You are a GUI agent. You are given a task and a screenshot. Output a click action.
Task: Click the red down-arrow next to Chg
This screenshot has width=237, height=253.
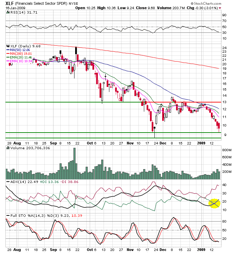pos(220,8)
